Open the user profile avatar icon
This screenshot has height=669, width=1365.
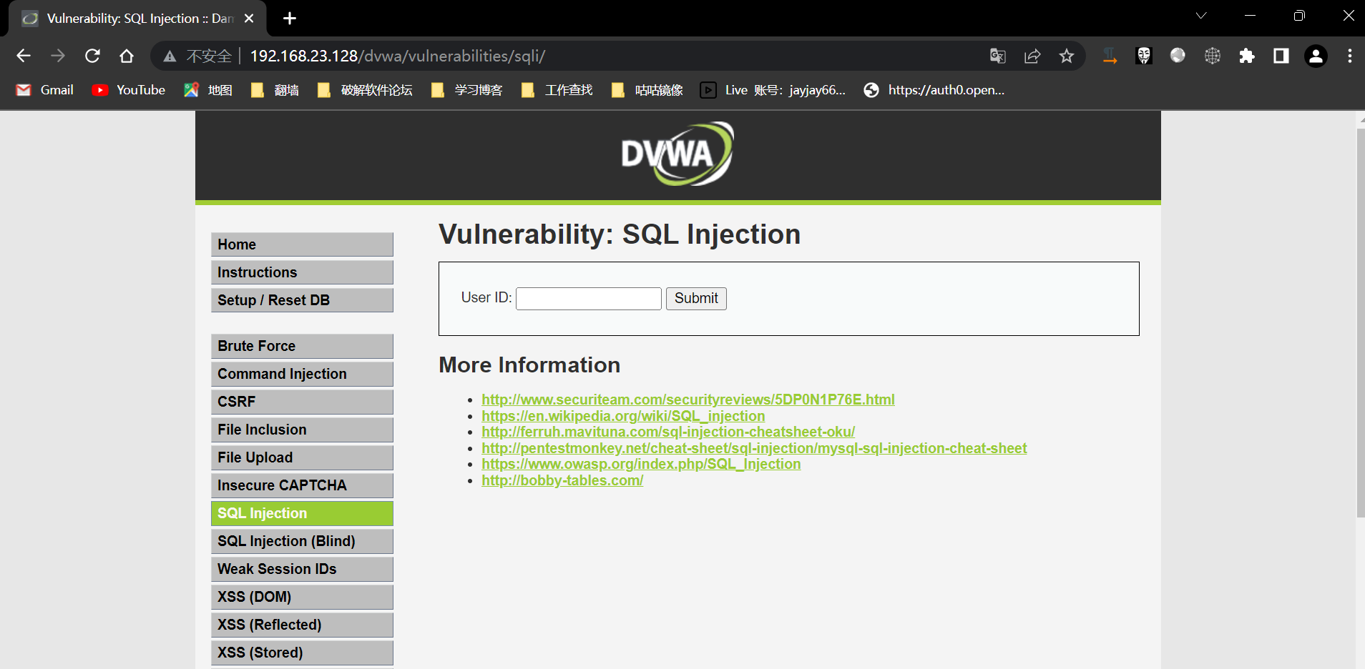tap(1315, 56)
